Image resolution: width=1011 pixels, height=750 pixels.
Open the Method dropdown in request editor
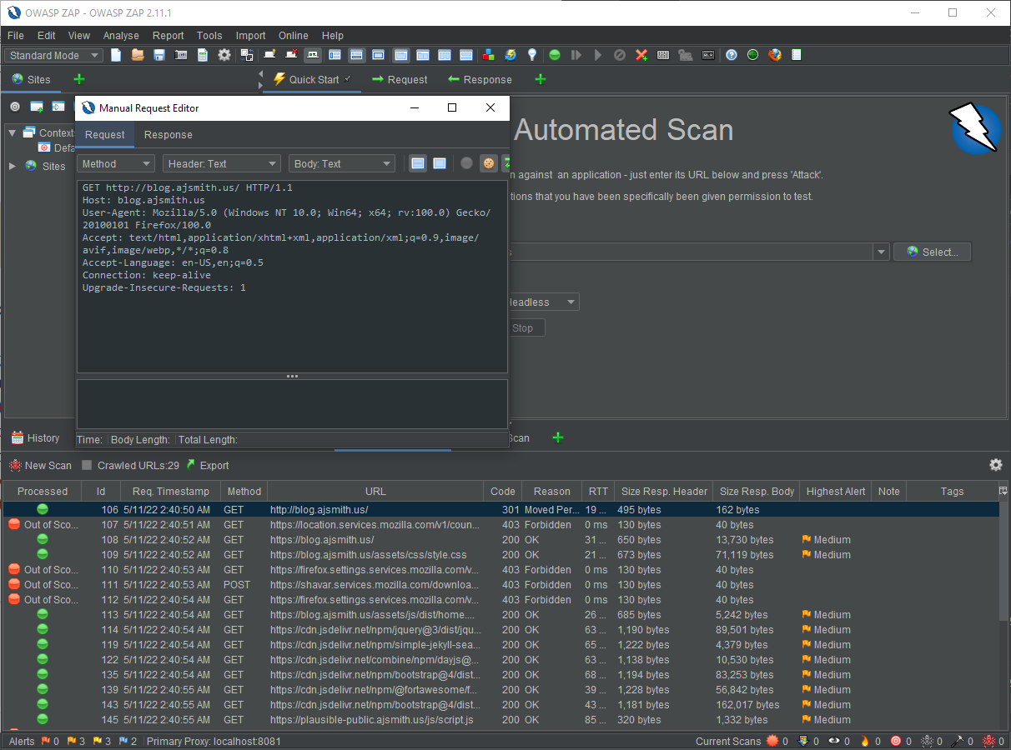tap(115, 163)
